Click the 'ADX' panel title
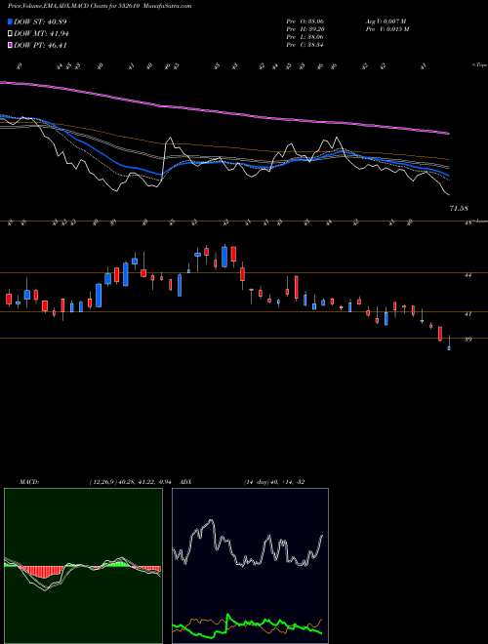 pyautogui.click(x=186, y=482)
